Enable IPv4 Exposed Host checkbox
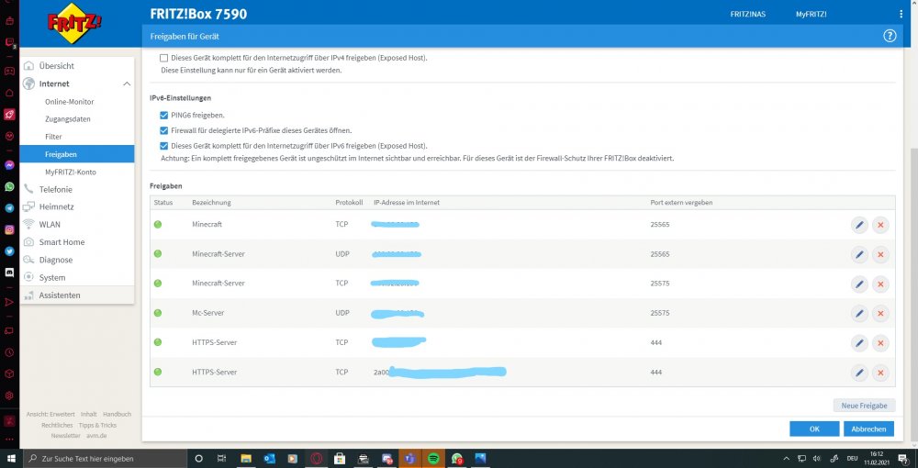The height and width of the screenshot is (468, 918). point(164,58)
